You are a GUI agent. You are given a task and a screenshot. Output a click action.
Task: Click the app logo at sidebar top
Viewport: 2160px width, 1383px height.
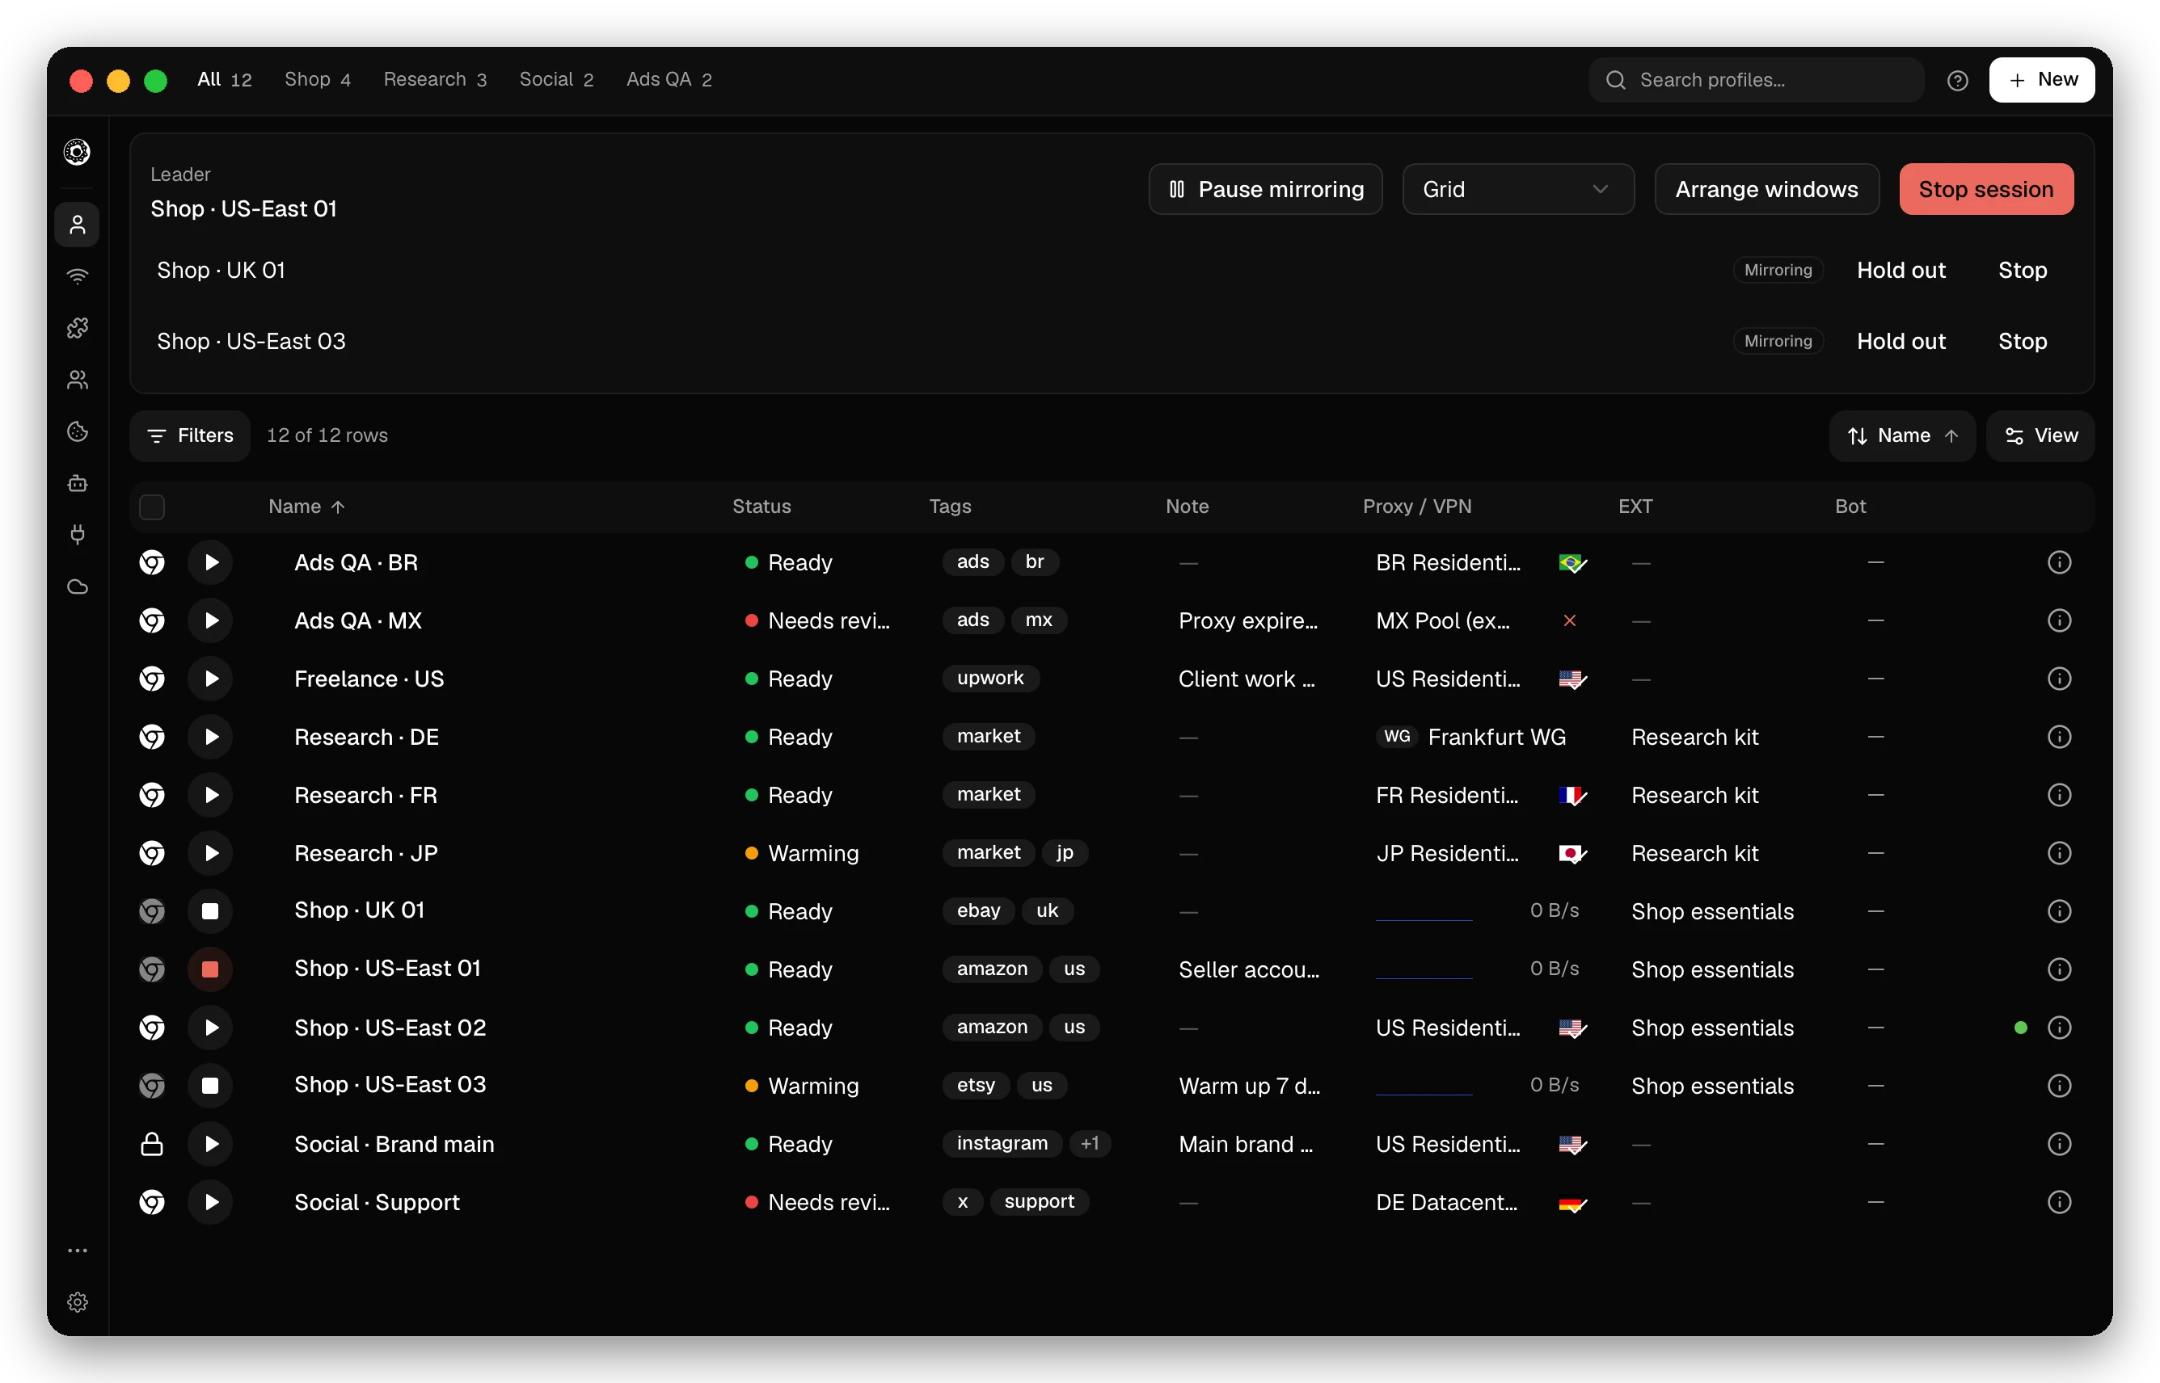click(x=78, y=152)
